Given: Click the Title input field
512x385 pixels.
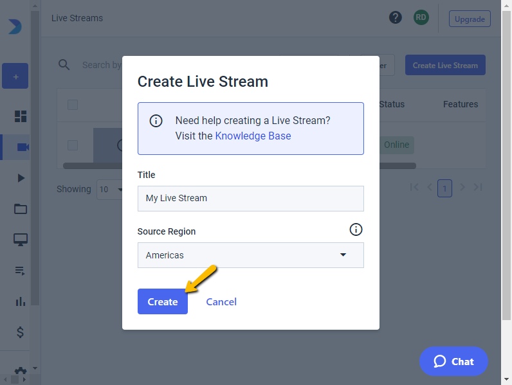Looking at the screenshot, I should click(x=250, y=199).
